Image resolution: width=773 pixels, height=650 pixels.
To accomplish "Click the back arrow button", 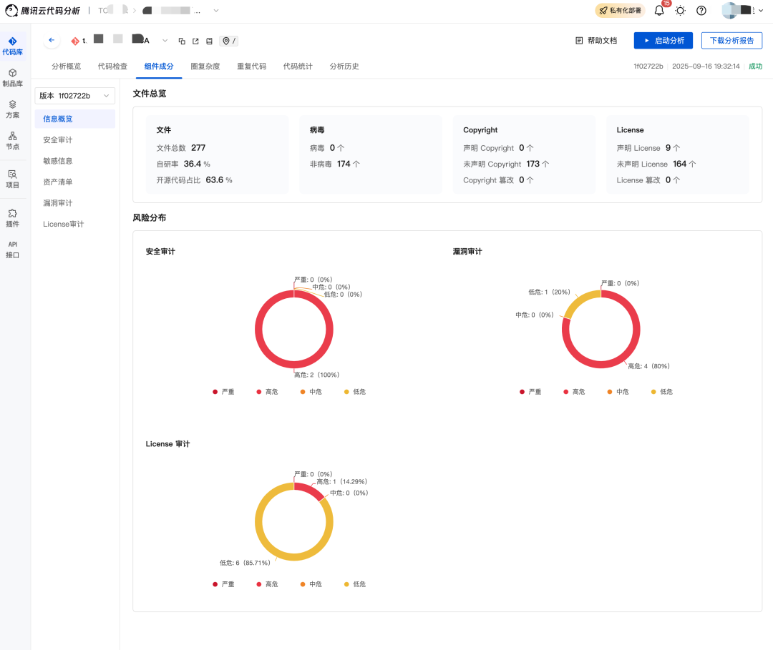I will point(52,40).
